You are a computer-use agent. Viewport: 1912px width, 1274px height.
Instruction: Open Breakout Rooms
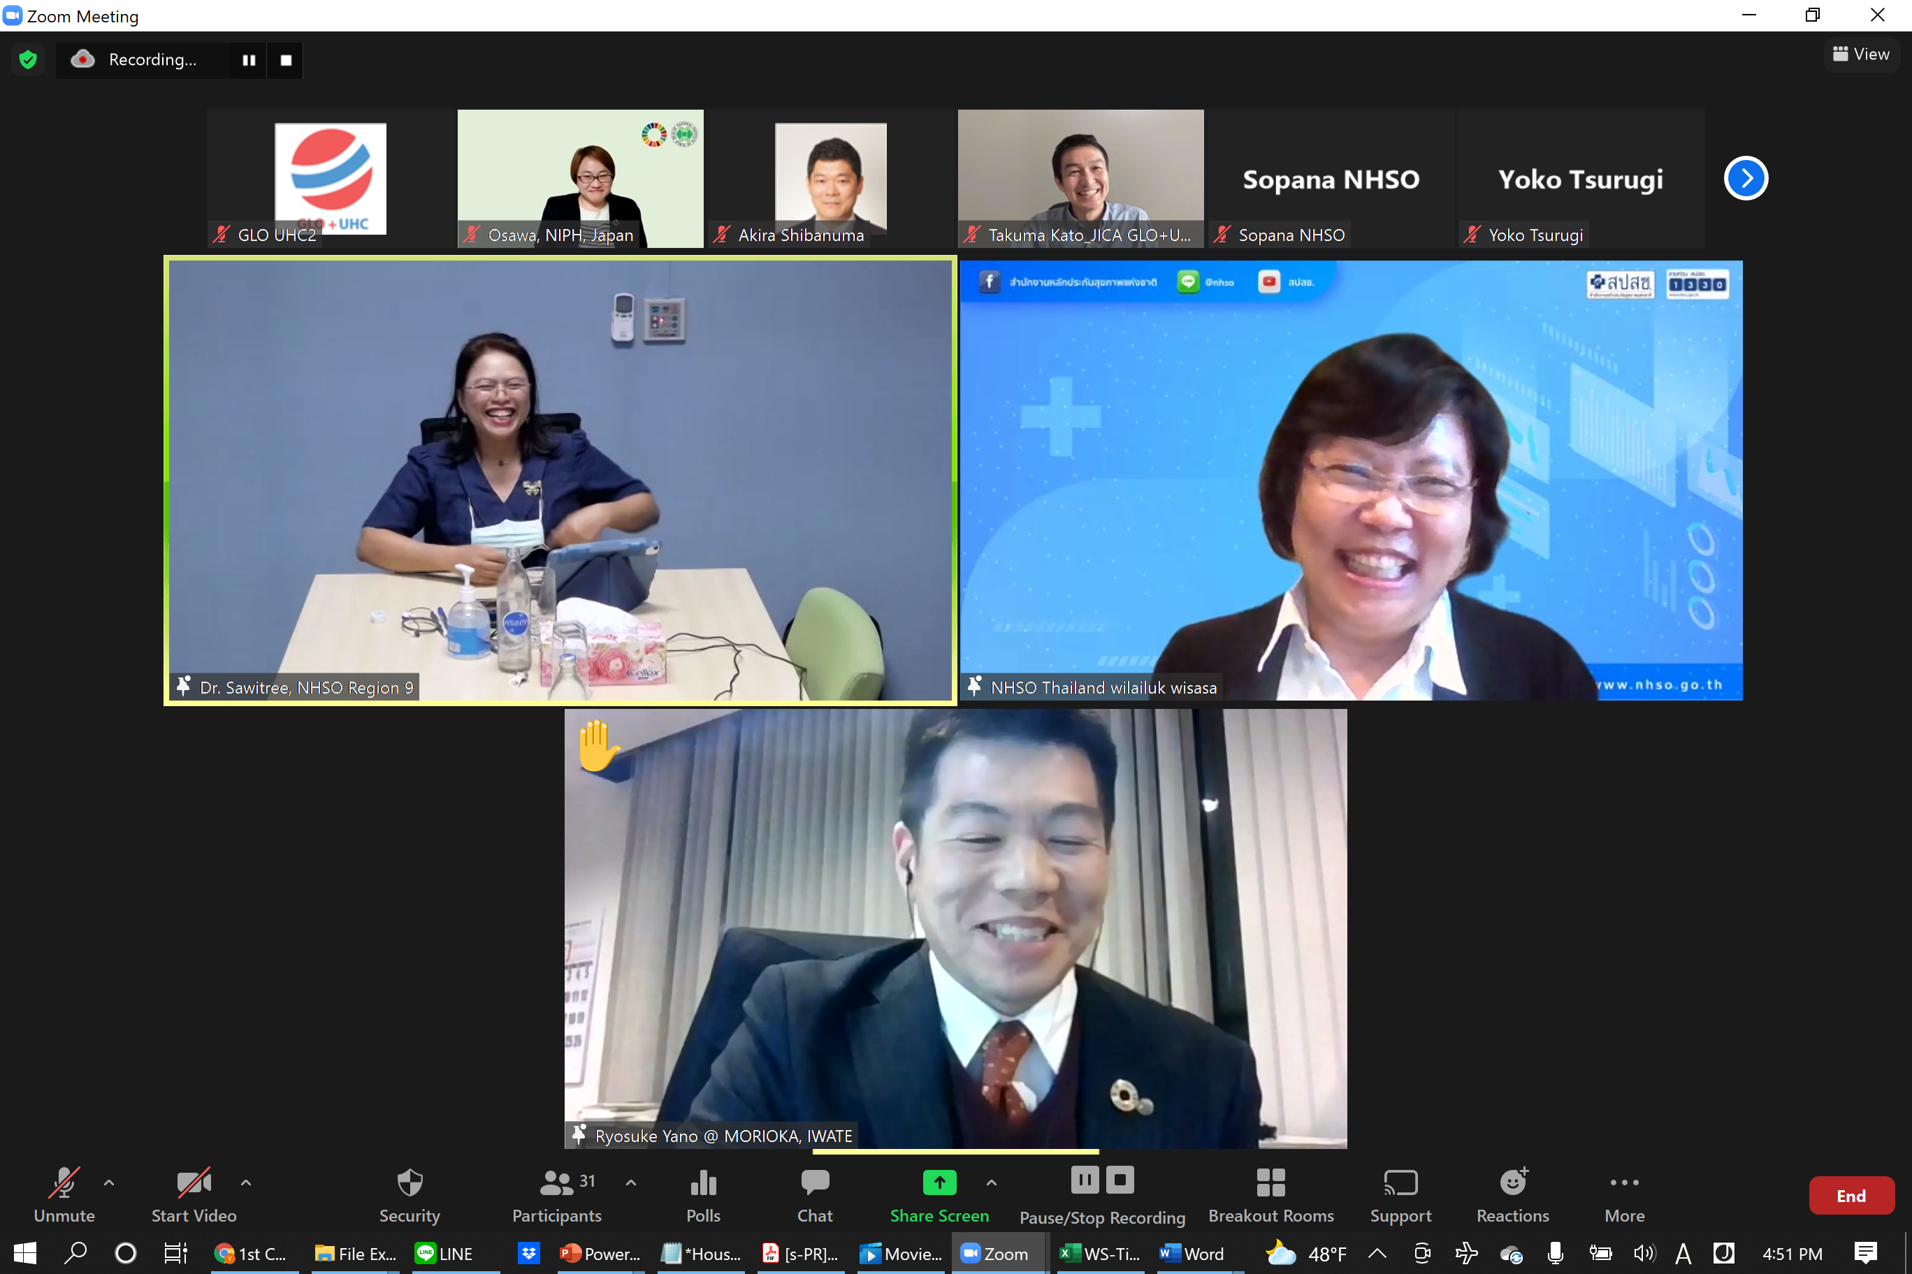coord(1270,1195)
